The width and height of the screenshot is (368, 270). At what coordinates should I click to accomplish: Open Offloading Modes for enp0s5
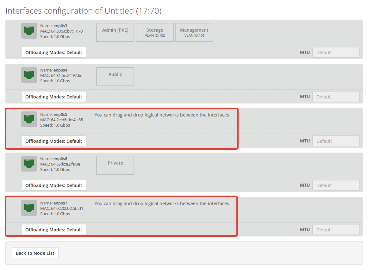click(54, 141)
